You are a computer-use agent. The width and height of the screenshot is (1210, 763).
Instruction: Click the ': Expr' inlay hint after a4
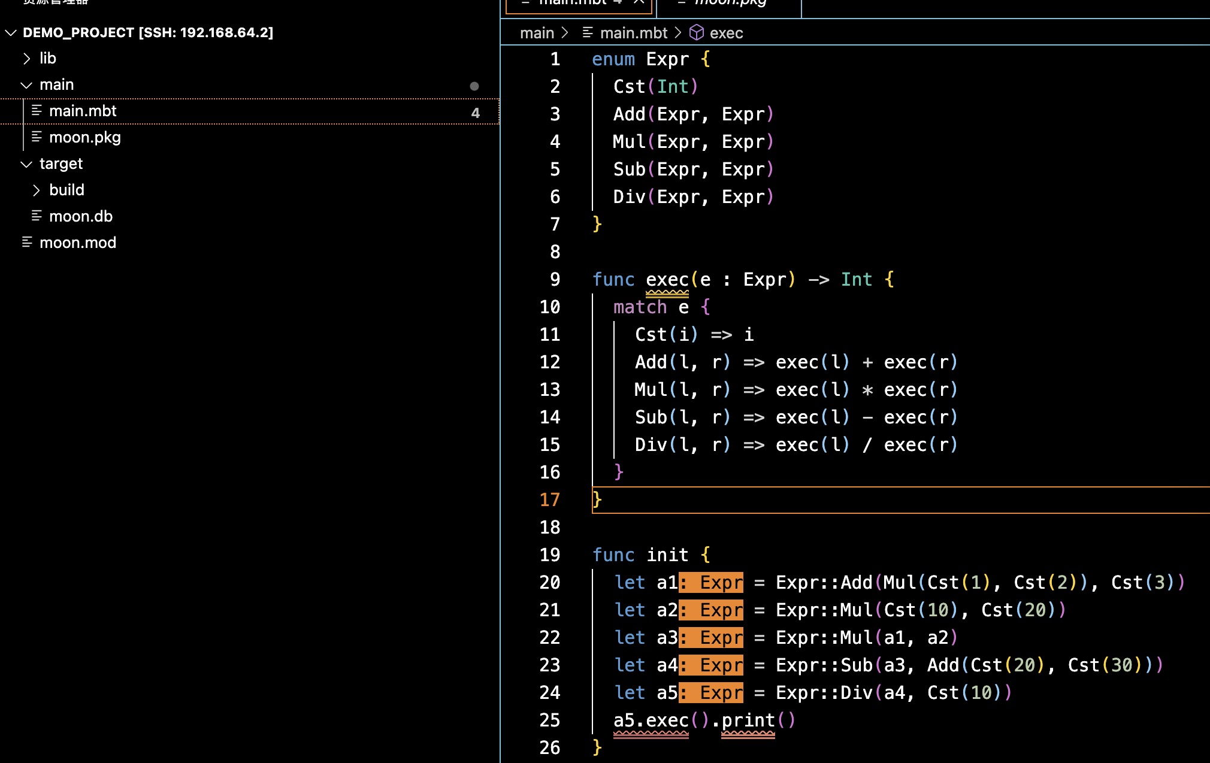[x=711, y=665]
